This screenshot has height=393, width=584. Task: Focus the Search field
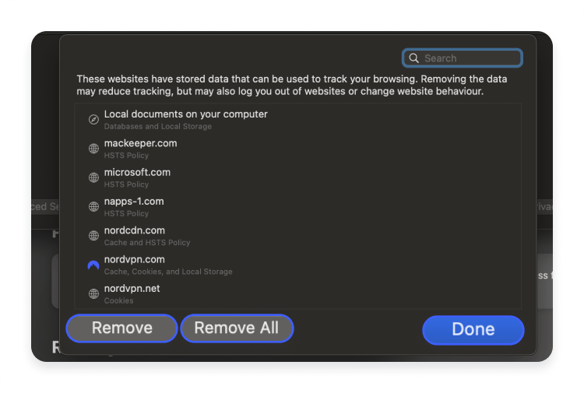tap(463, 58)
